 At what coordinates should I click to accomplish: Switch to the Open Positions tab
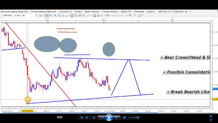[92, 12]
